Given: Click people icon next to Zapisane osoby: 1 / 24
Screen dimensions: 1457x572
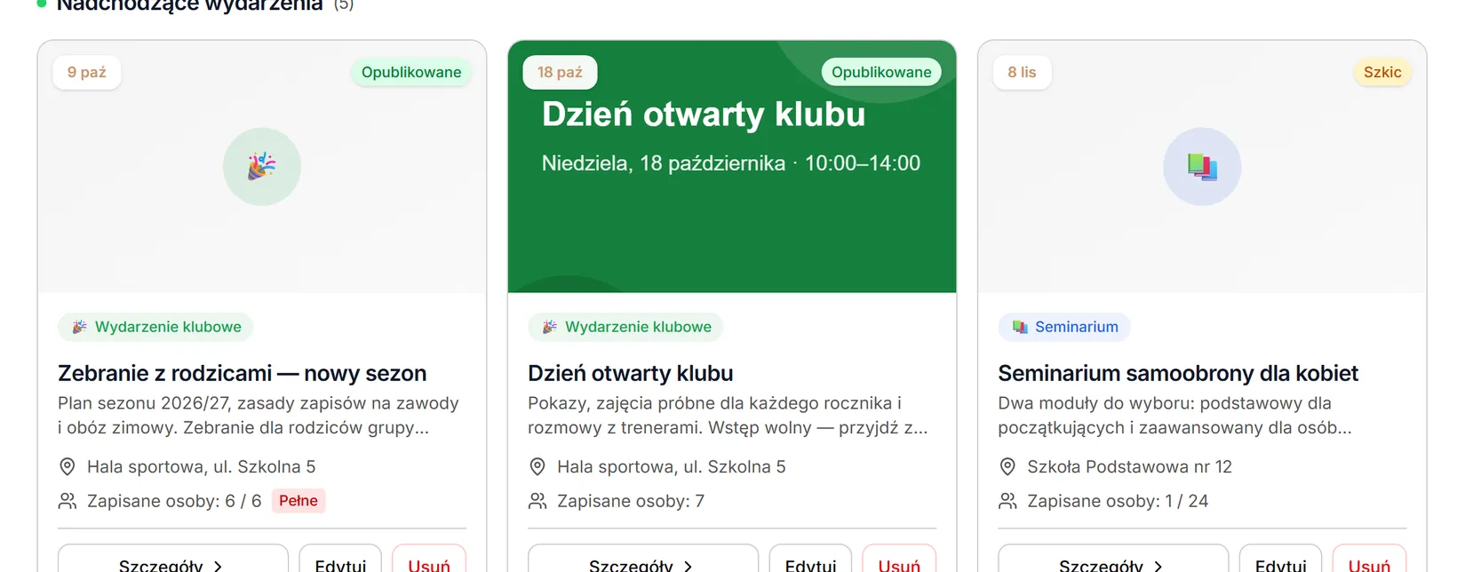Looking at the screenshot, I should point(1007,501).
